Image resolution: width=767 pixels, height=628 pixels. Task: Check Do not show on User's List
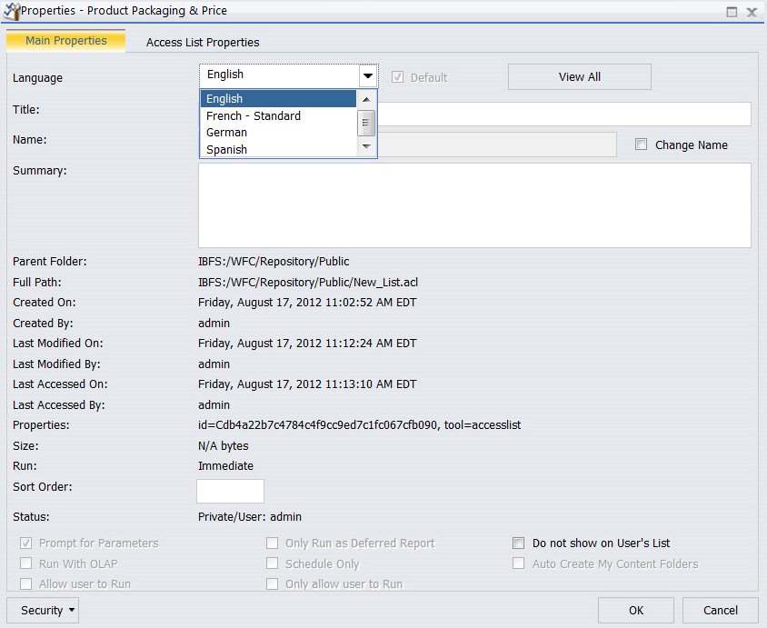518,543
